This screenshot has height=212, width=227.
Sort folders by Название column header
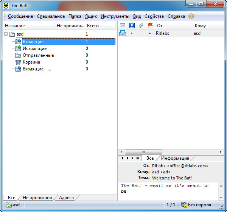(29, 26)
